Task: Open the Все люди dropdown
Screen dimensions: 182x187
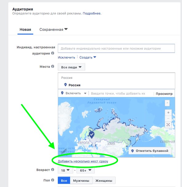Action: tap(71, 67)
